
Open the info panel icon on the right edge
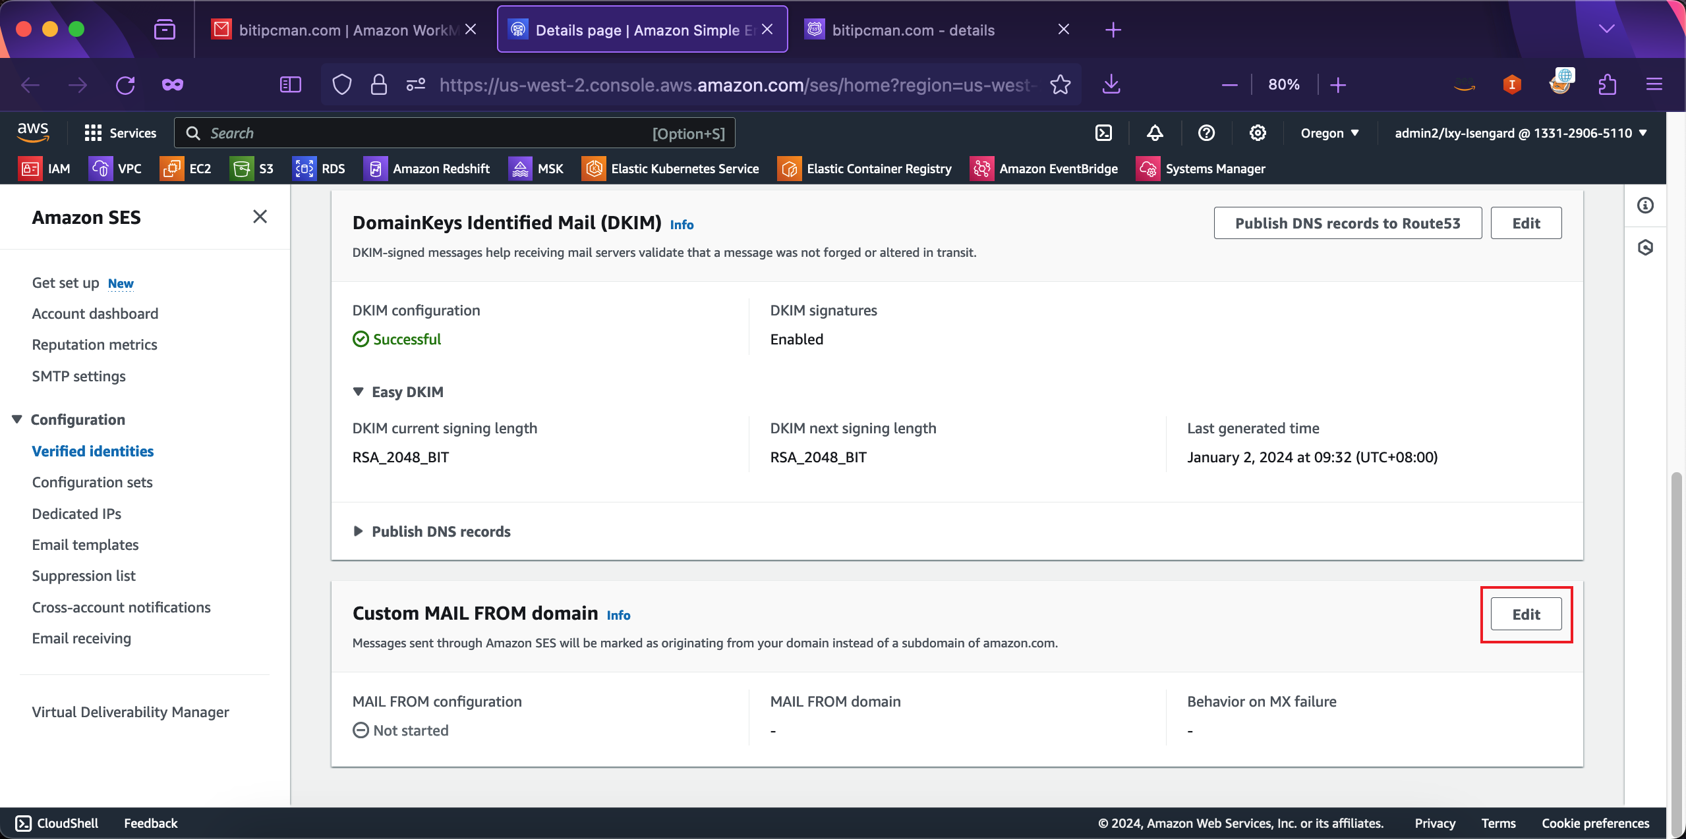point(1645,205)
